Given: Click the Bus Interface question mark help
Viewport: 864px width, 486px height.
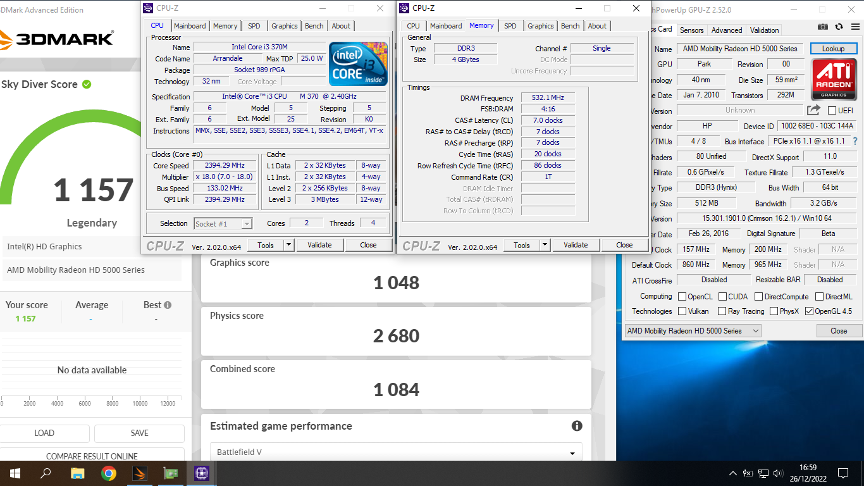Looking at the screenshot, I should [855, 141].
